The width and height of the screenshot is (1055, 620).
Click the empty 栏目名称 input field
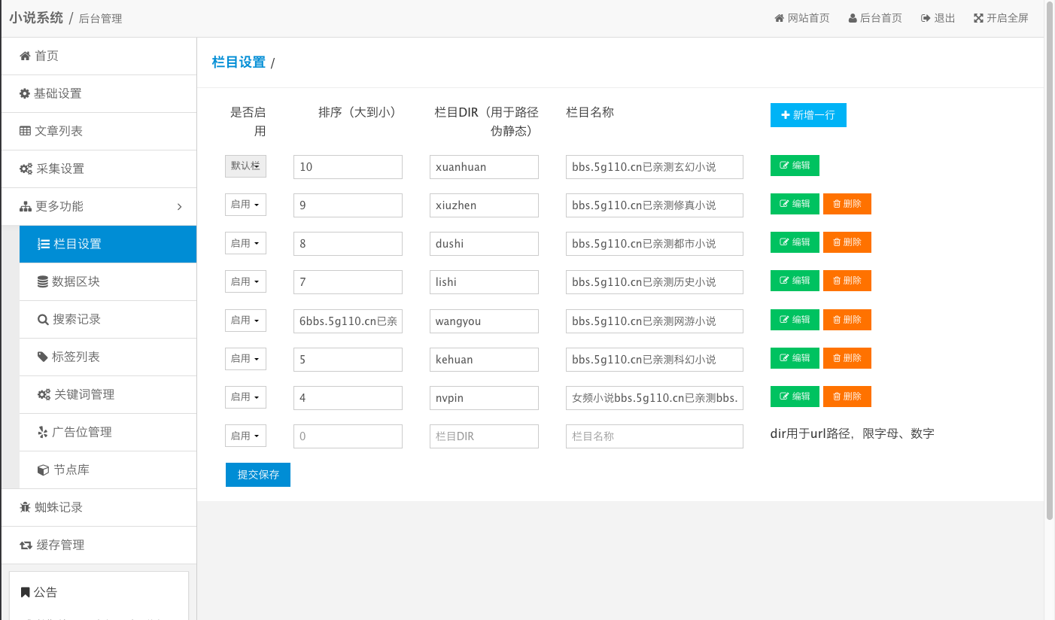654,436
